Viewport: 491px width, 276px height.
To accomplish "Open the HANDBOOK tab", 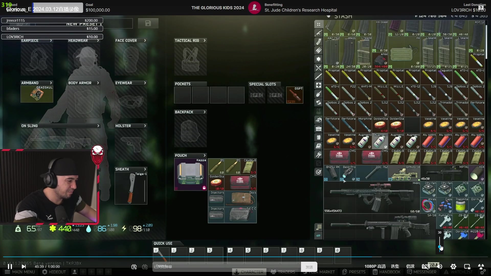I will pyautogui.click(x=387, y=272).
